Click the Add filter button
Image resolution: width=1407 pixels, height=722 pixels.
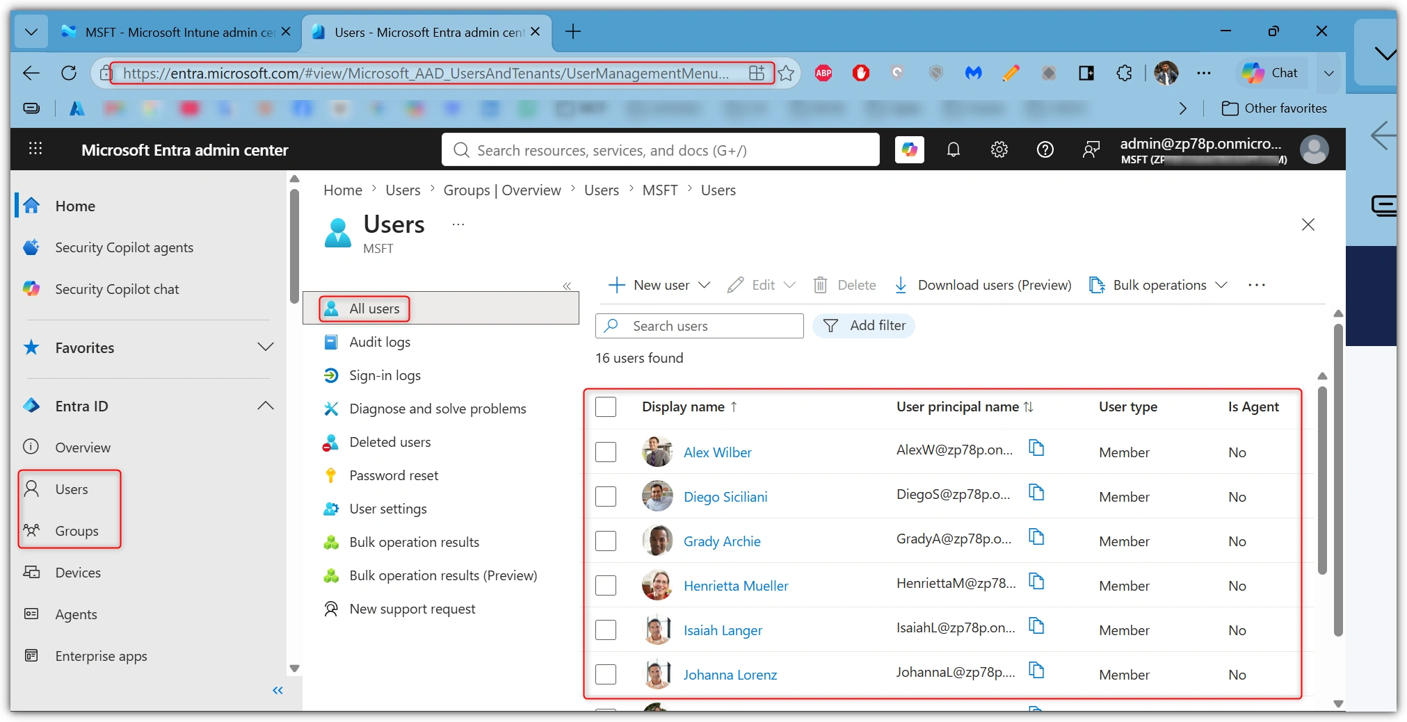pyautogui.click(x=864, y=326)
